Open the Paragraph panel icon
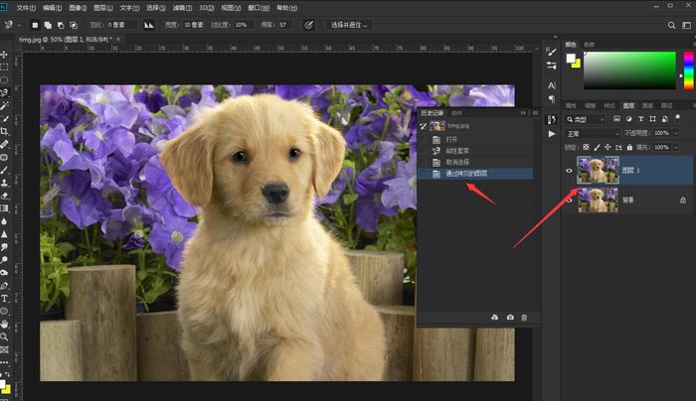The height and width of the screenshot is (401, 696). (x=551, y=99)
